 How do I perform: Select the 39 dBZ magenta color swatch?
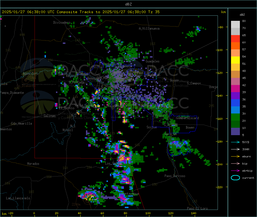pos(235,88)
